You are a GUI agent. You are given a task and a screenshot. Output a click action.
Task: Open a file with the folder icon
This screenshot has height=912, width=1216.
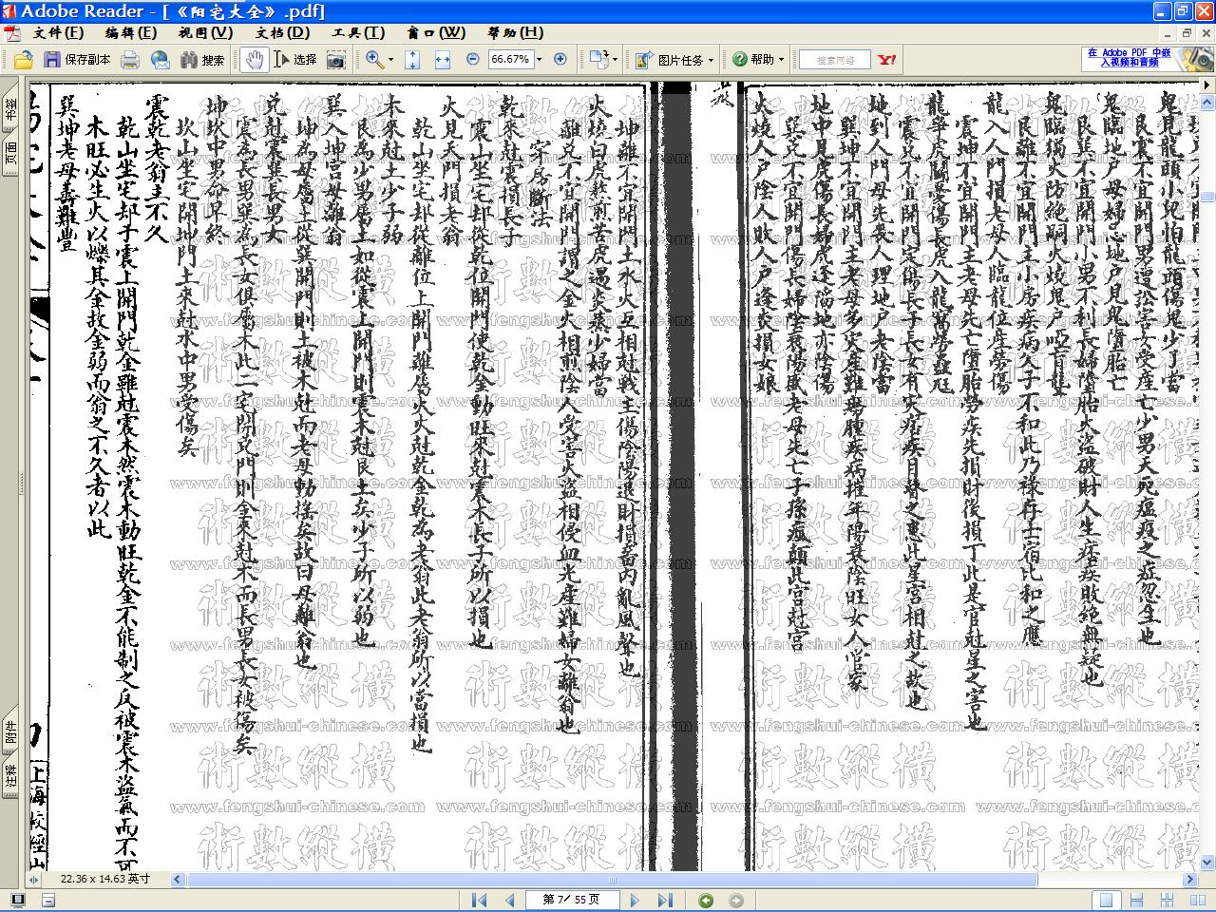click(24, 60)
